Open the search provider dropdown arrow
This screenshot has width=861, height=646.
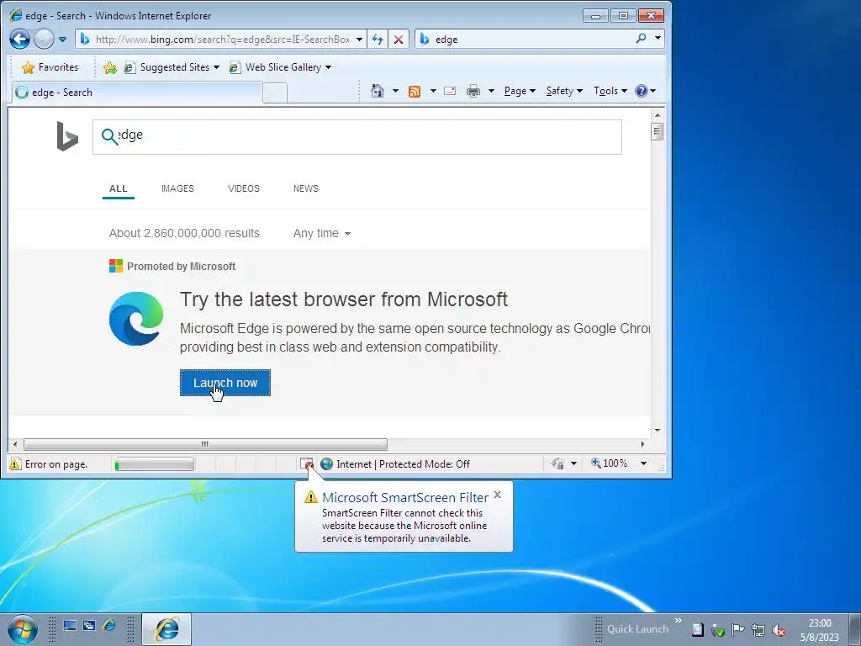[658, 39]
